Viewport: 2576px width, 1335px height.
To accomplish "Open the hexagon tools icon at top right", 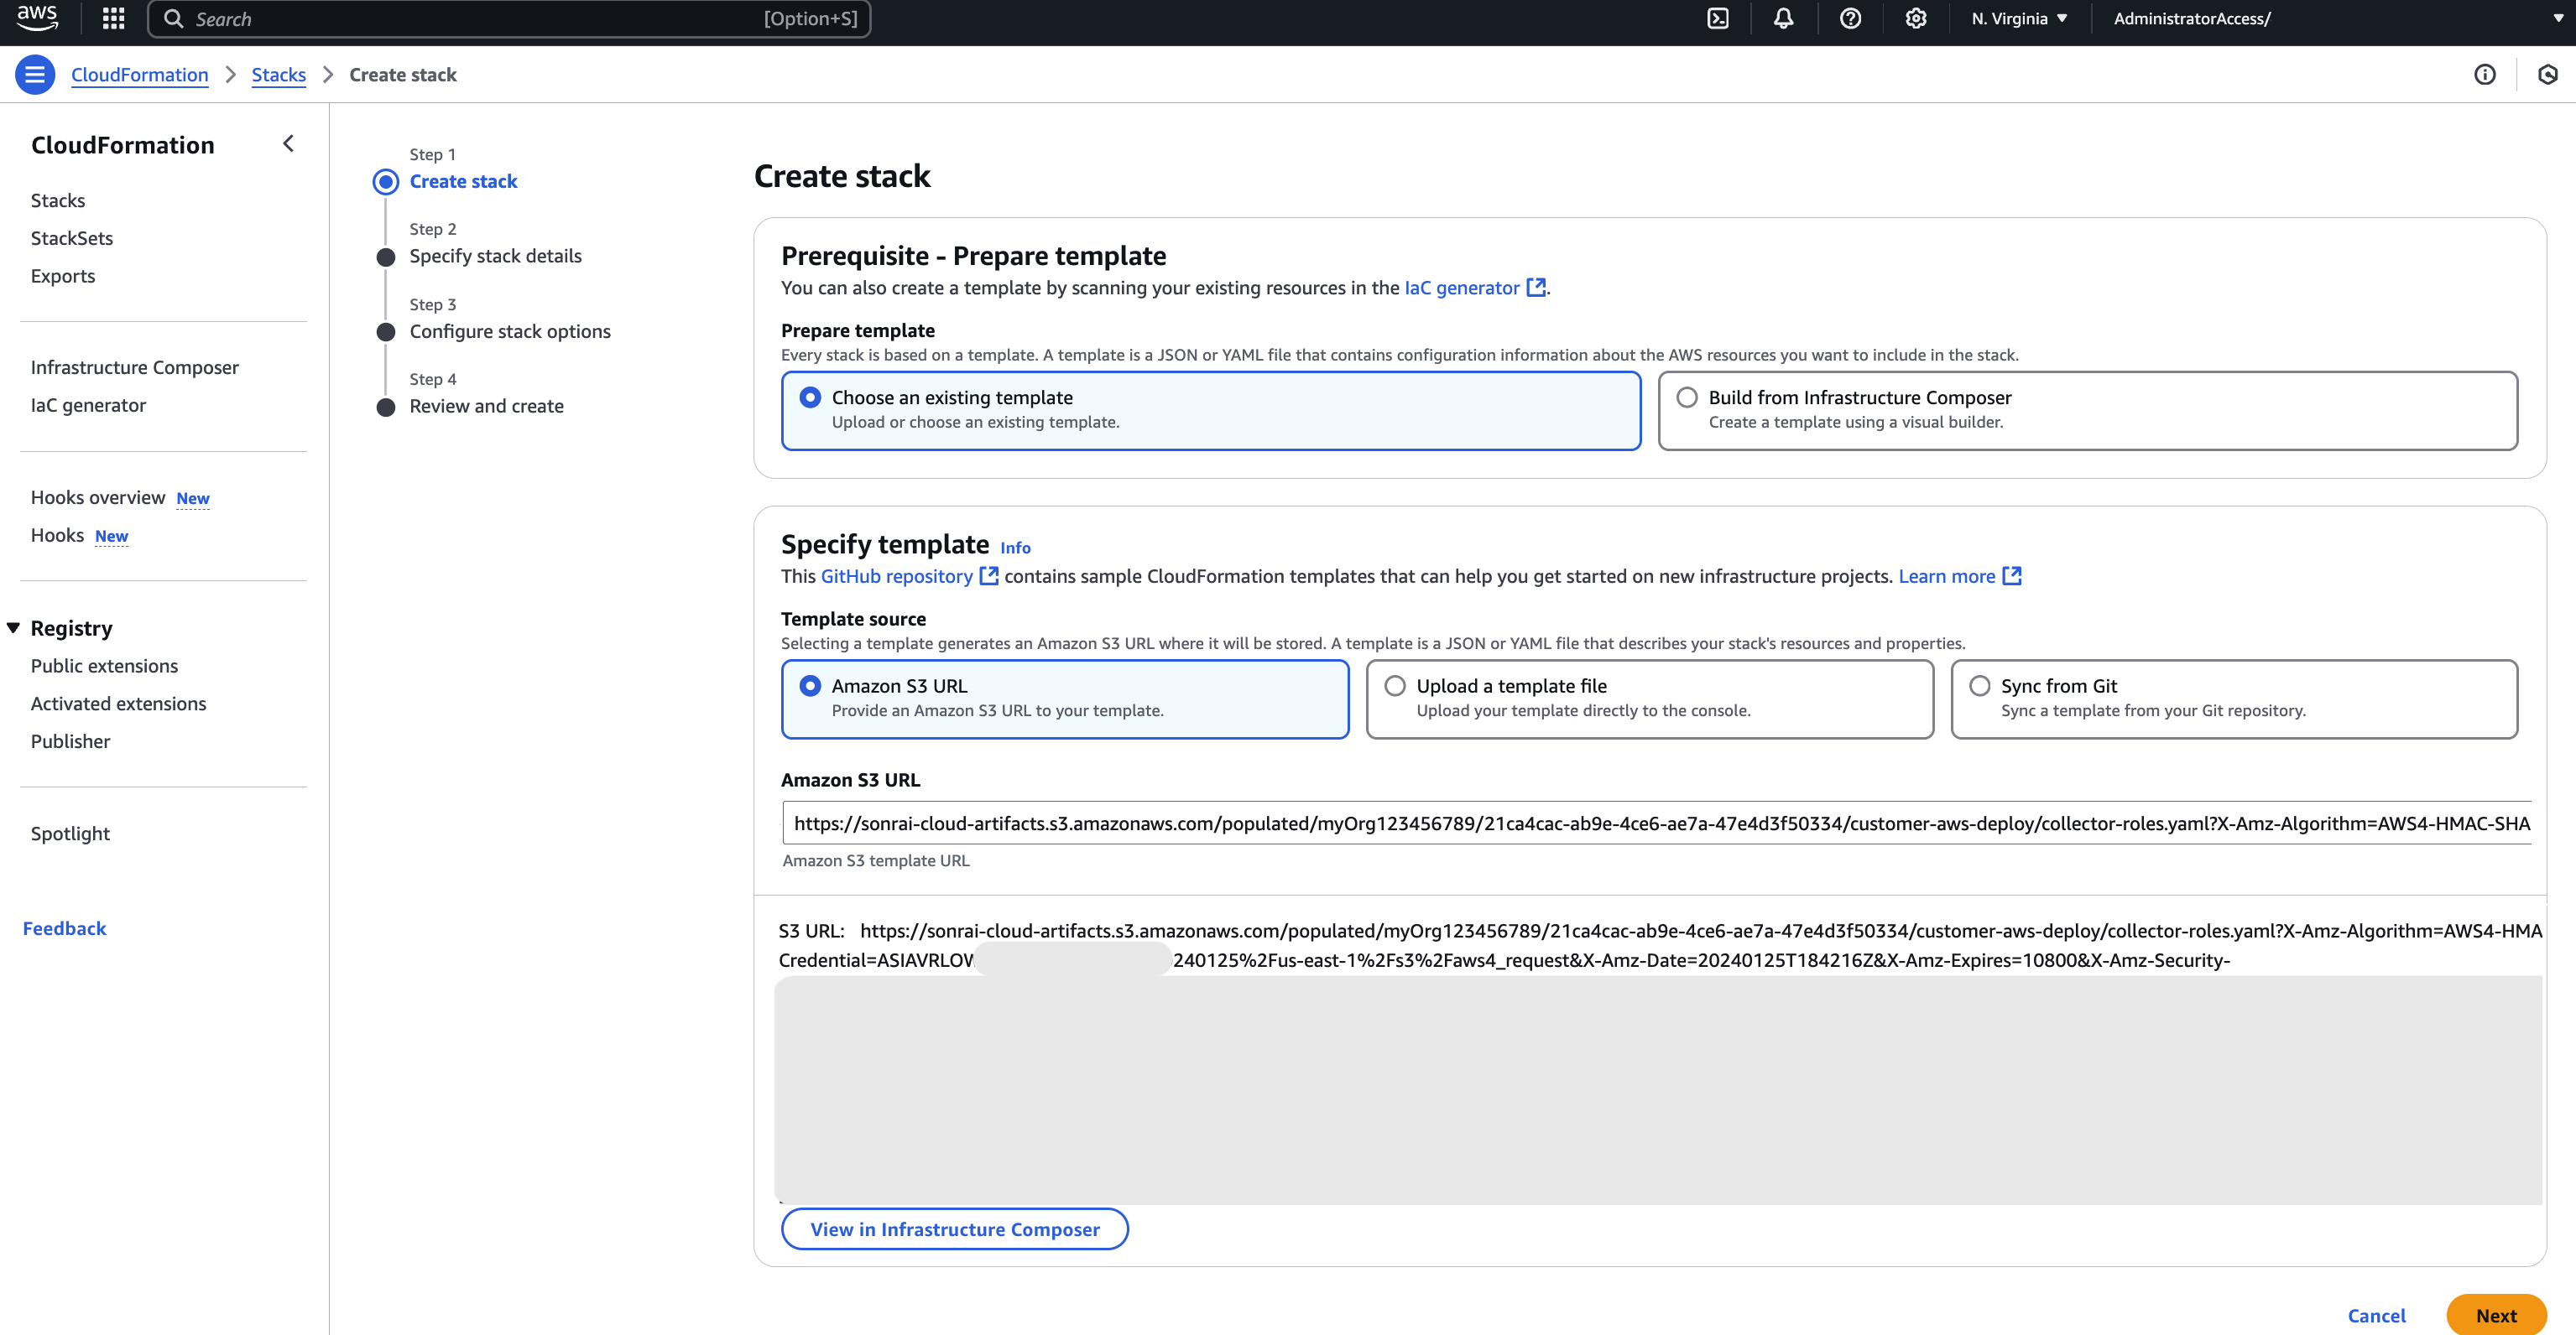I will pos(2547,75).
